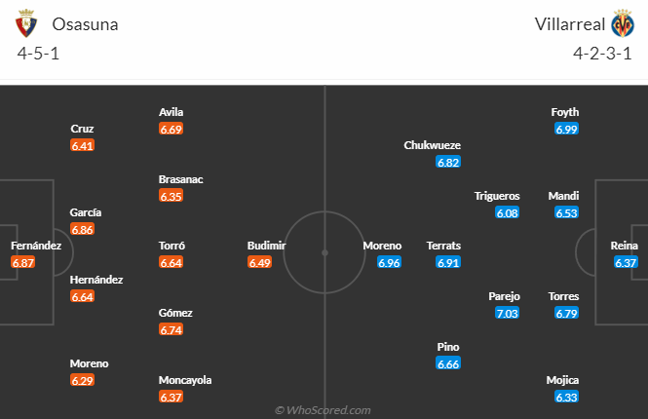
Task: Select Chukwueze on the pitch
Action: pos(433,145)
